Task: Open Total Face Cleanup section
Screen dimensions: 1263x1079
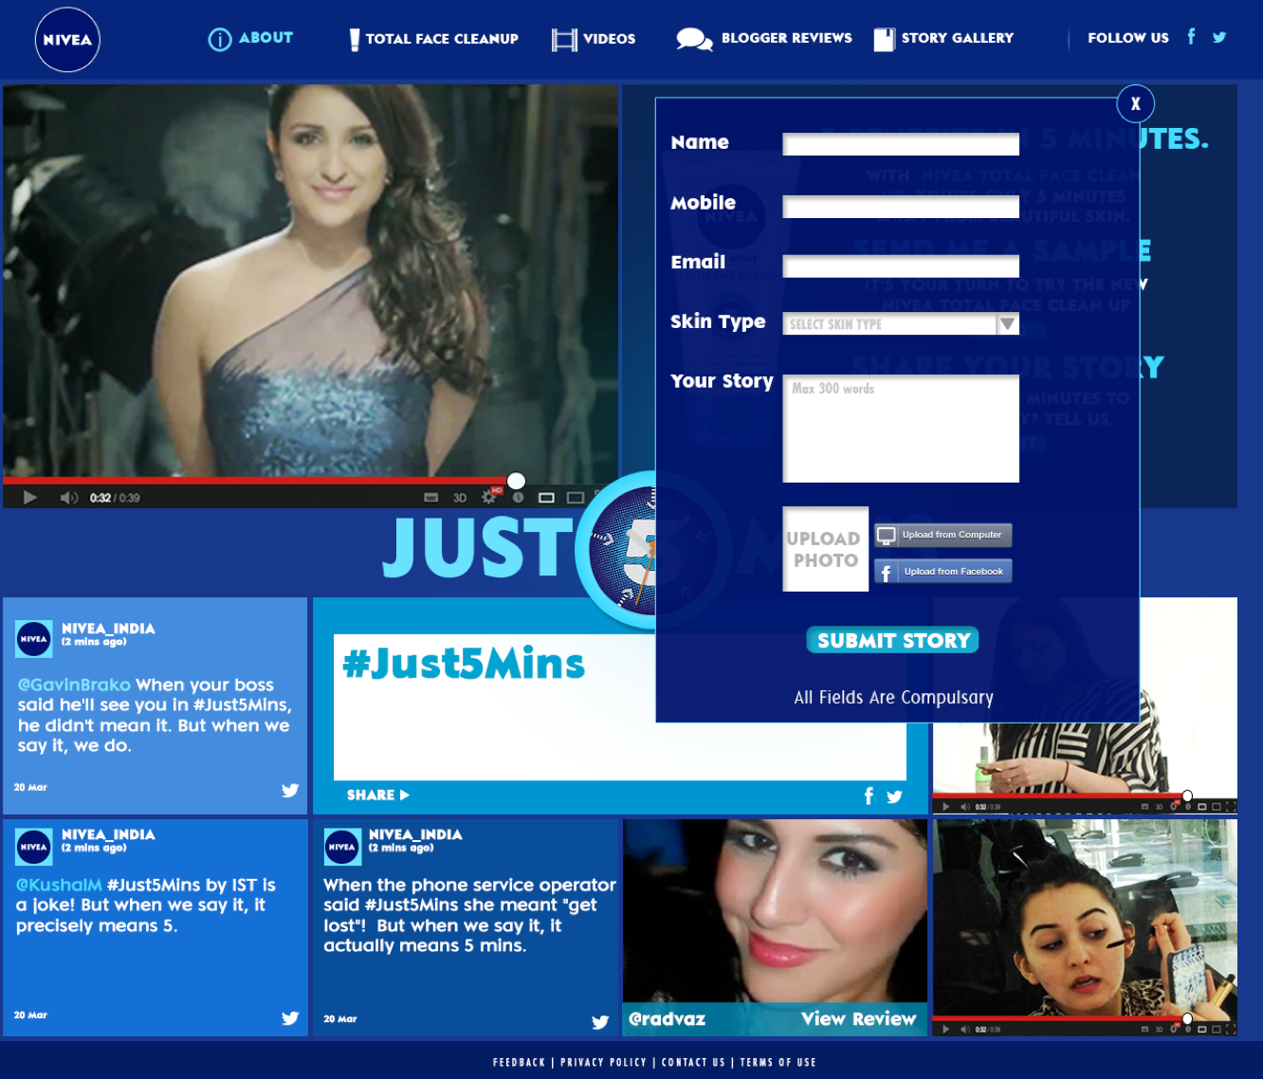Action: [x=433, y=39]
